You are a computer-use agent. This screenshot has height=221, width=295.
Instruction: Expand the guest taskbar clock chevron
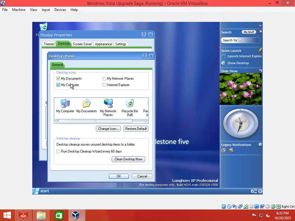[260, 191]
